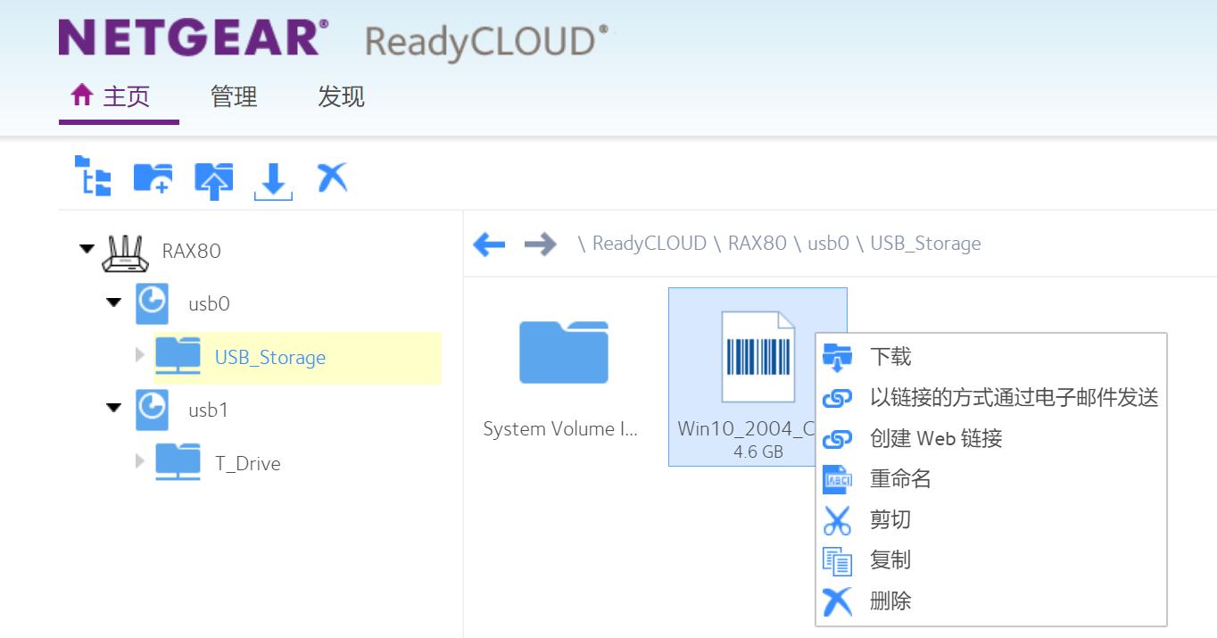
Task: Go forward with the right arrow
Action: (540, 244)
